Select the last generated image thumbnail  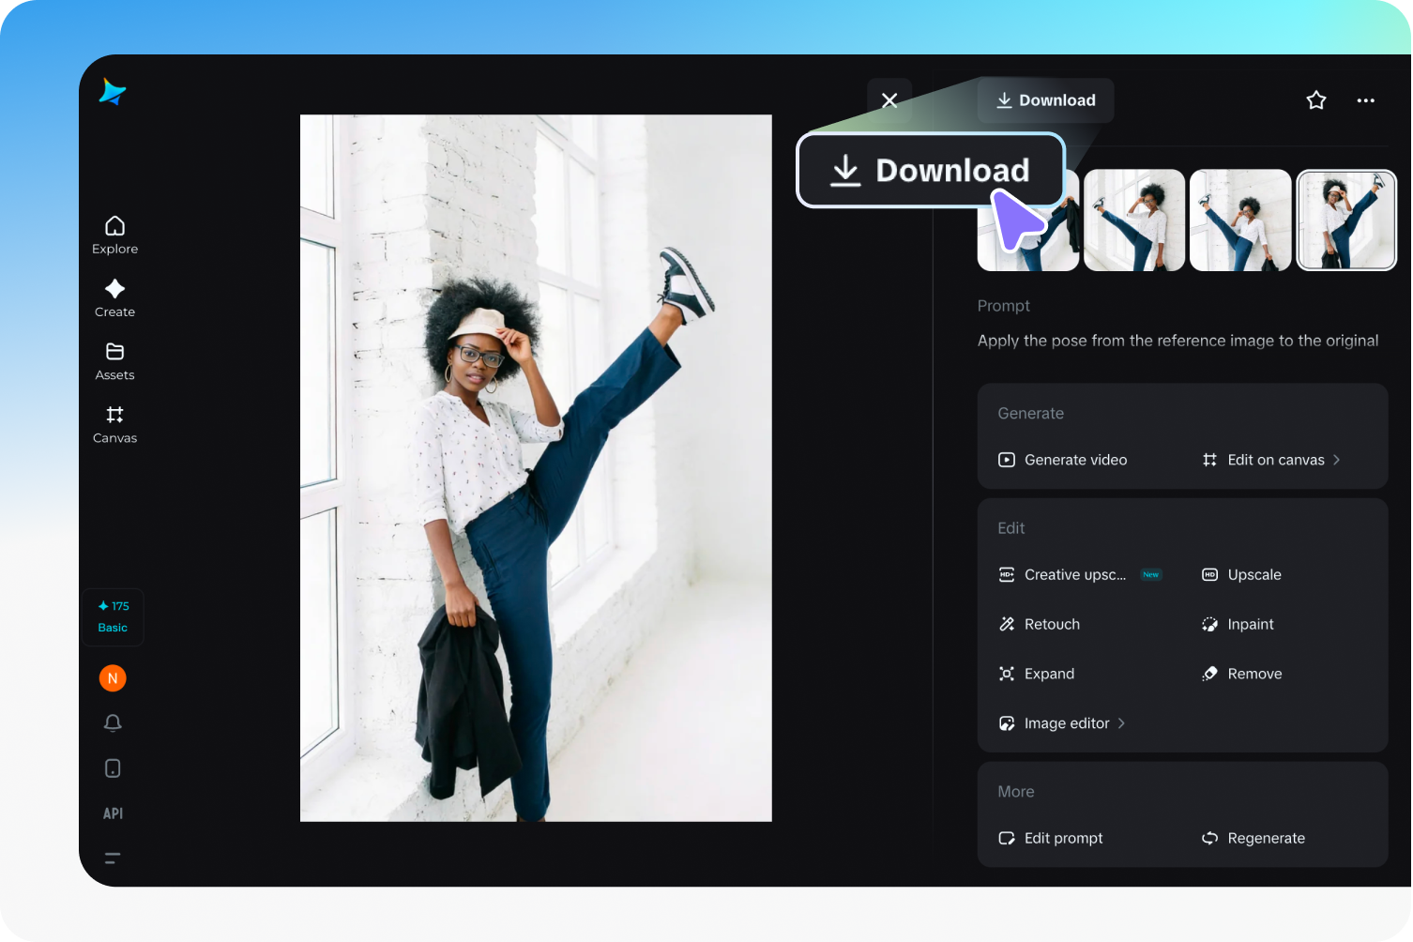[x=1346, y=220]
